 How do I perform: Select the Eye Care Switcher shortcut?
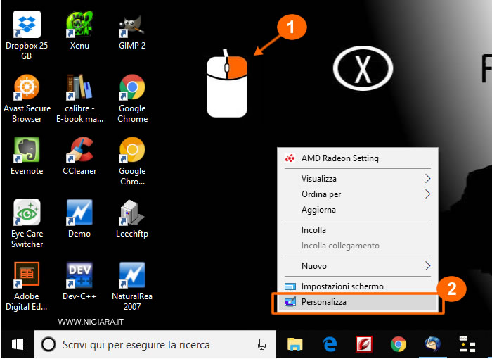point(27,213)
